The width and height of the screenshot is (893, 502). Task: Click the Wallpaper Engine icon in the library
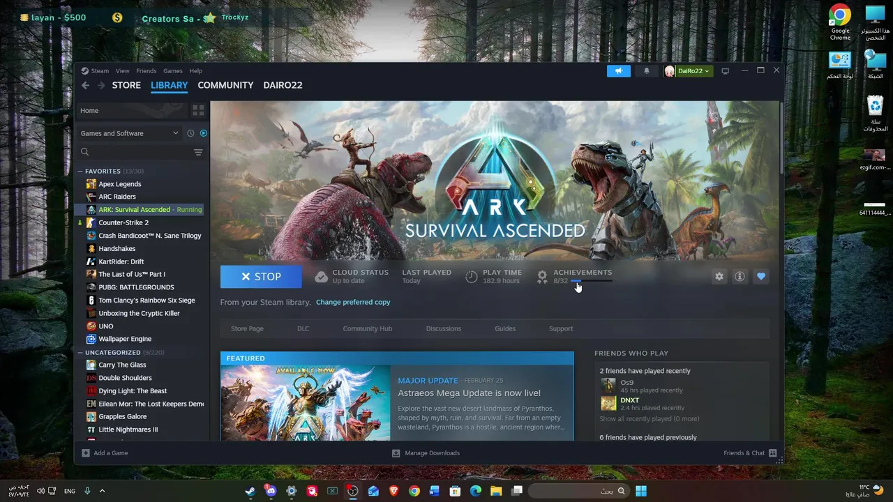point(91,339)
